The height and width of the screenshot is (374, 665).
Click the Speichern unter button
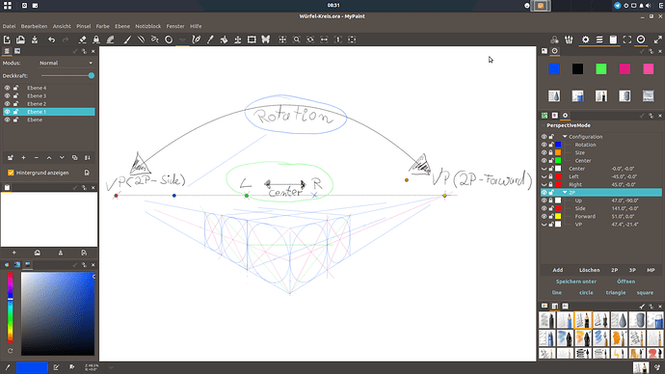576,281
